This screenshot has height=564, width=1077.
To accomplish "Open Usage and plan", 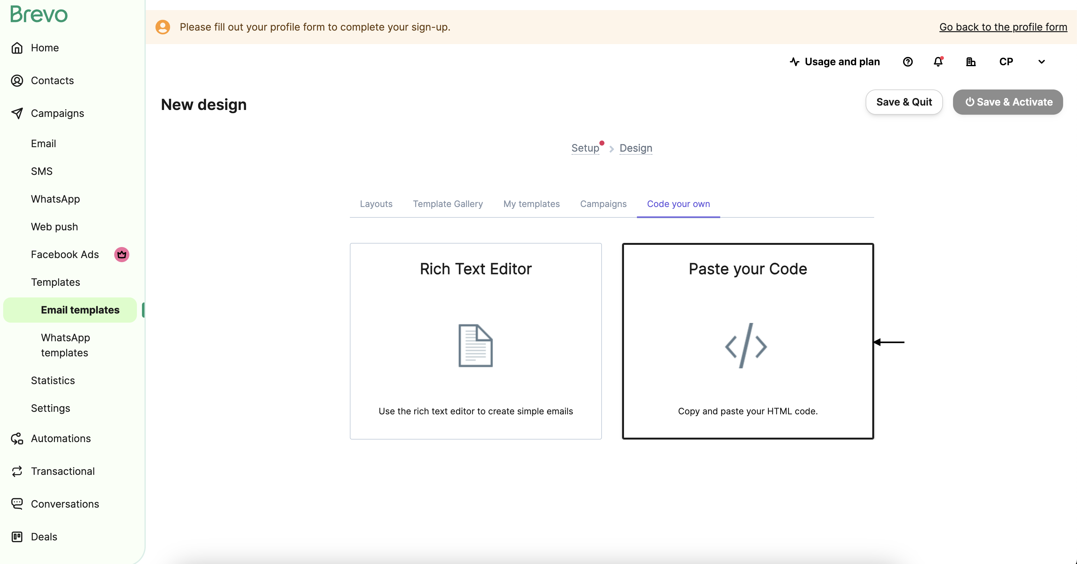I will [x=835, y=62].
